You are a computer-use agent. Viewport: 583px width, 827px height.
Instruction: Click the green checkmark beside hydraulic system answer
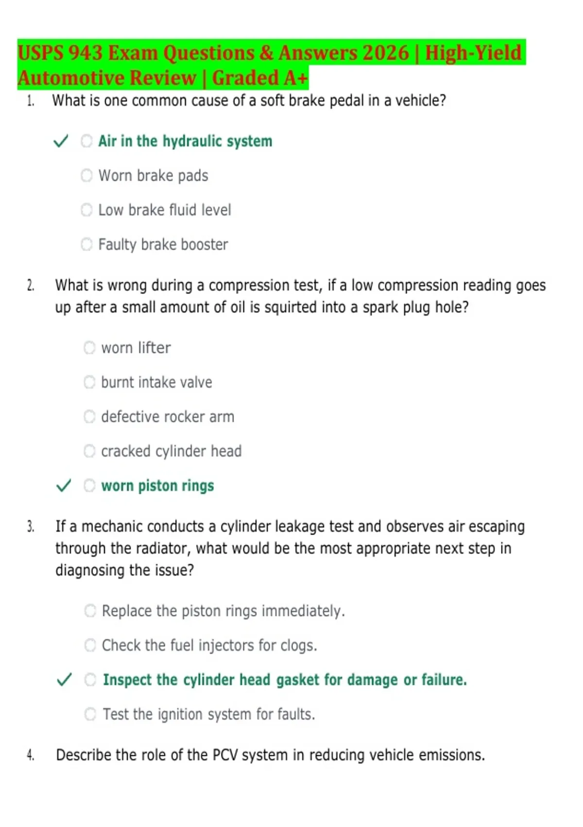click(x=61, y=141)
